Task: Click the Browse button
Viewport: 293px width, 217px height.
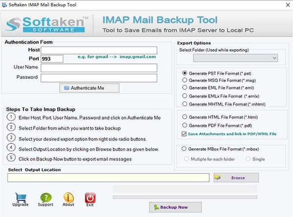Action: click(x=236, y=178)
